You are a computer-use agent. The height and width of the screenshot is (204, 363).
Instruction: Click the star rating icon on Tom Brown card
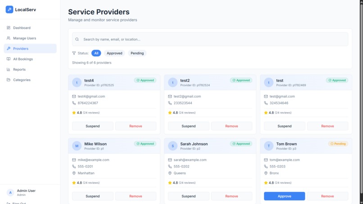266,183
